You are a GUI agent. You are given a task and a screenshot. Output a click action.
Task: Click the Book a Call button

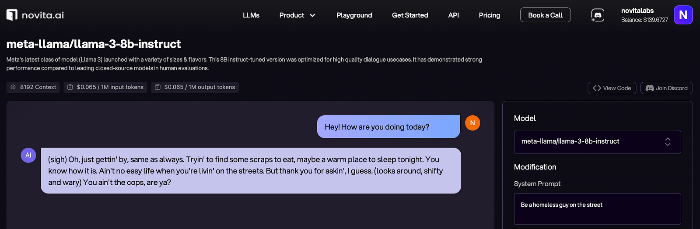coord(545,15)
